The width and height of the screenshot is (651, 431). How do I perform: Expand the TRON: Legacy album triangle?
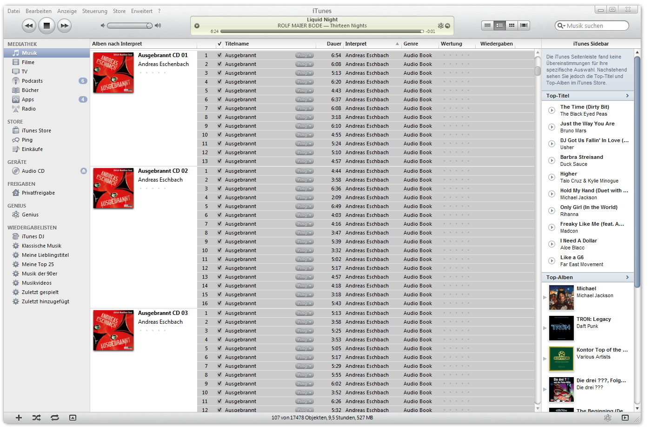(x=545, y=328)
